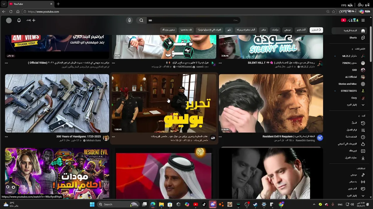Click the browser reload icon
The height and width of the screenshot is (209, 373).
click(x=11, y=12)
